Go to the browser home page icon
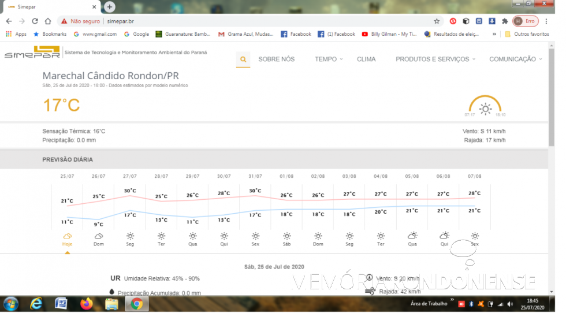 click(x=48, y=21)
